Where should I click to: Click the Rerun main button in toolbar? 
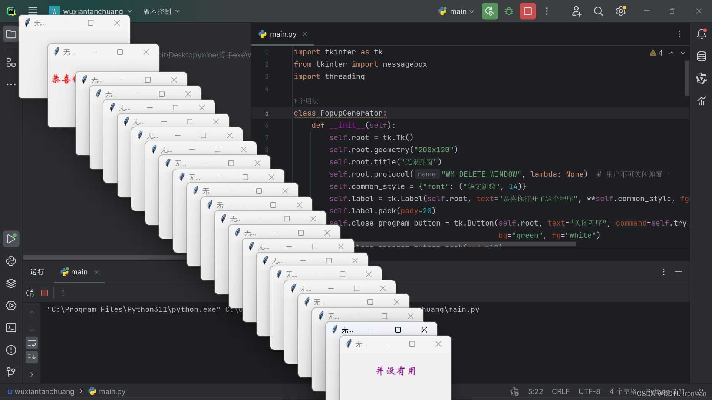[x=489, y=11]
